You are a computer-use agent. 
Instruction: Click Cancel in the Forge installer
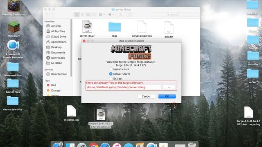pos(146,96)
